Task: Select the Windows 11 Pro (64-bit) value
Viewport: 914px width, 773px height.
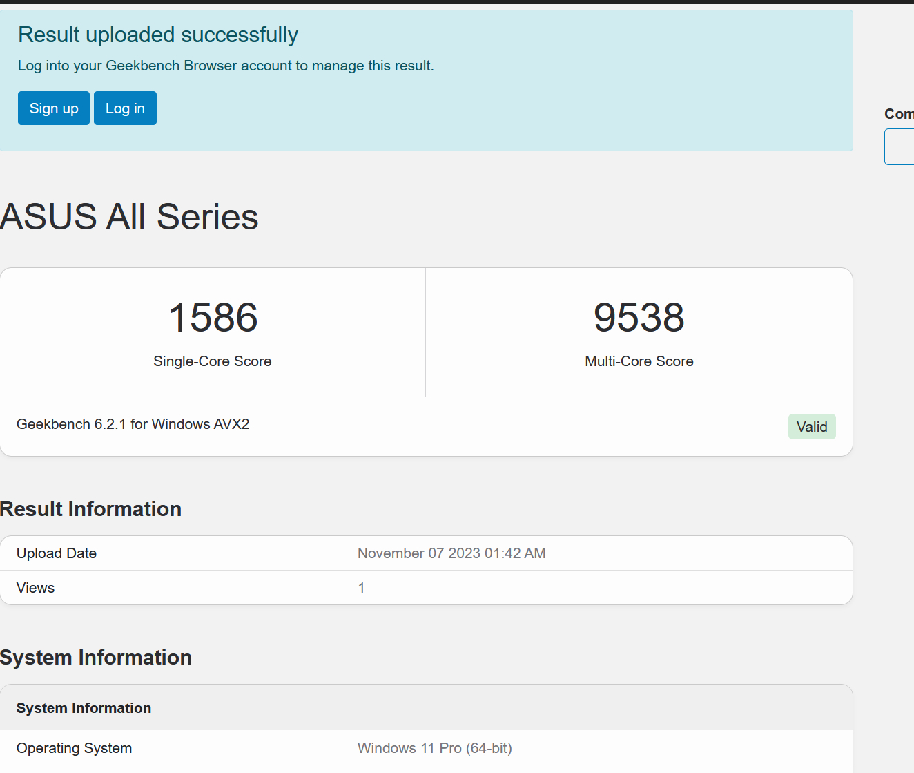Action: coord(435,748)
